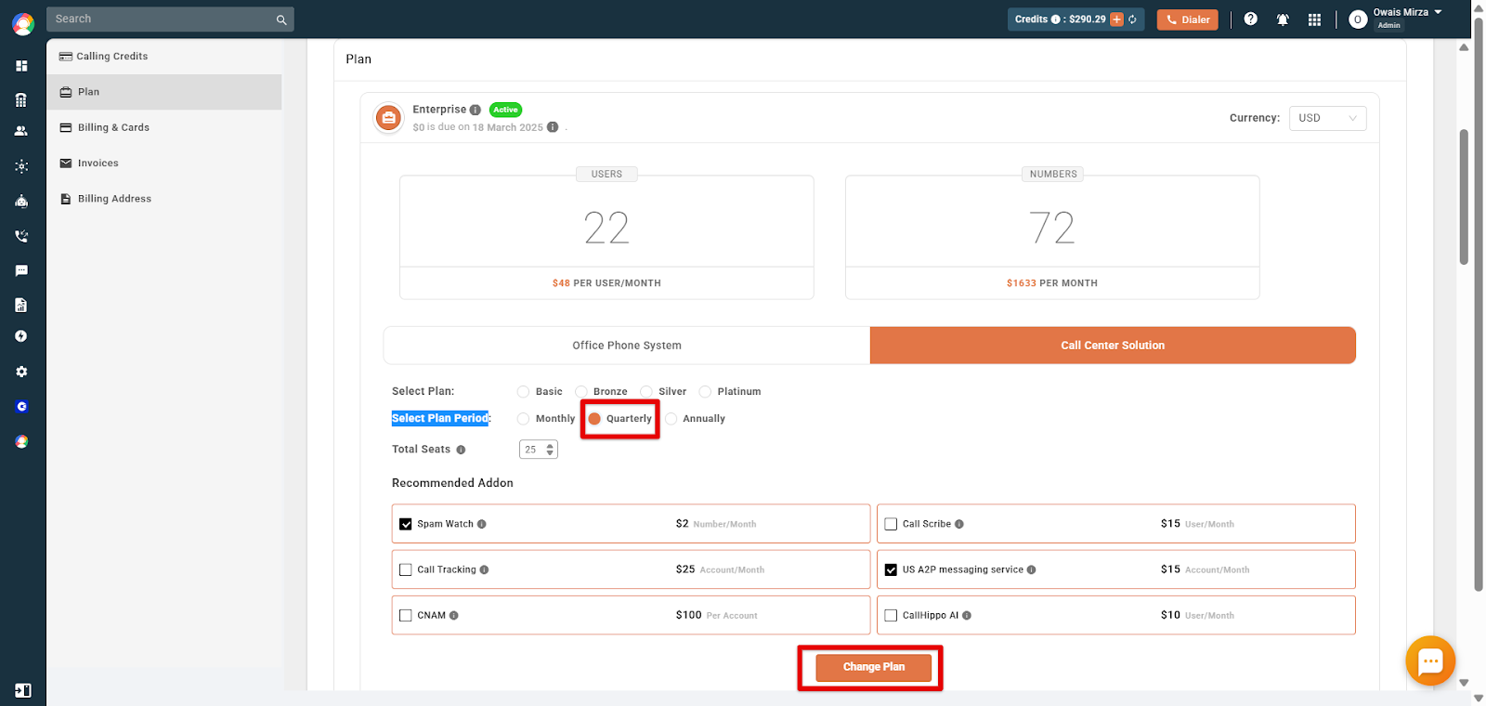Choose the Annually plan period
1486x706 pixels.
click(671, 419)
